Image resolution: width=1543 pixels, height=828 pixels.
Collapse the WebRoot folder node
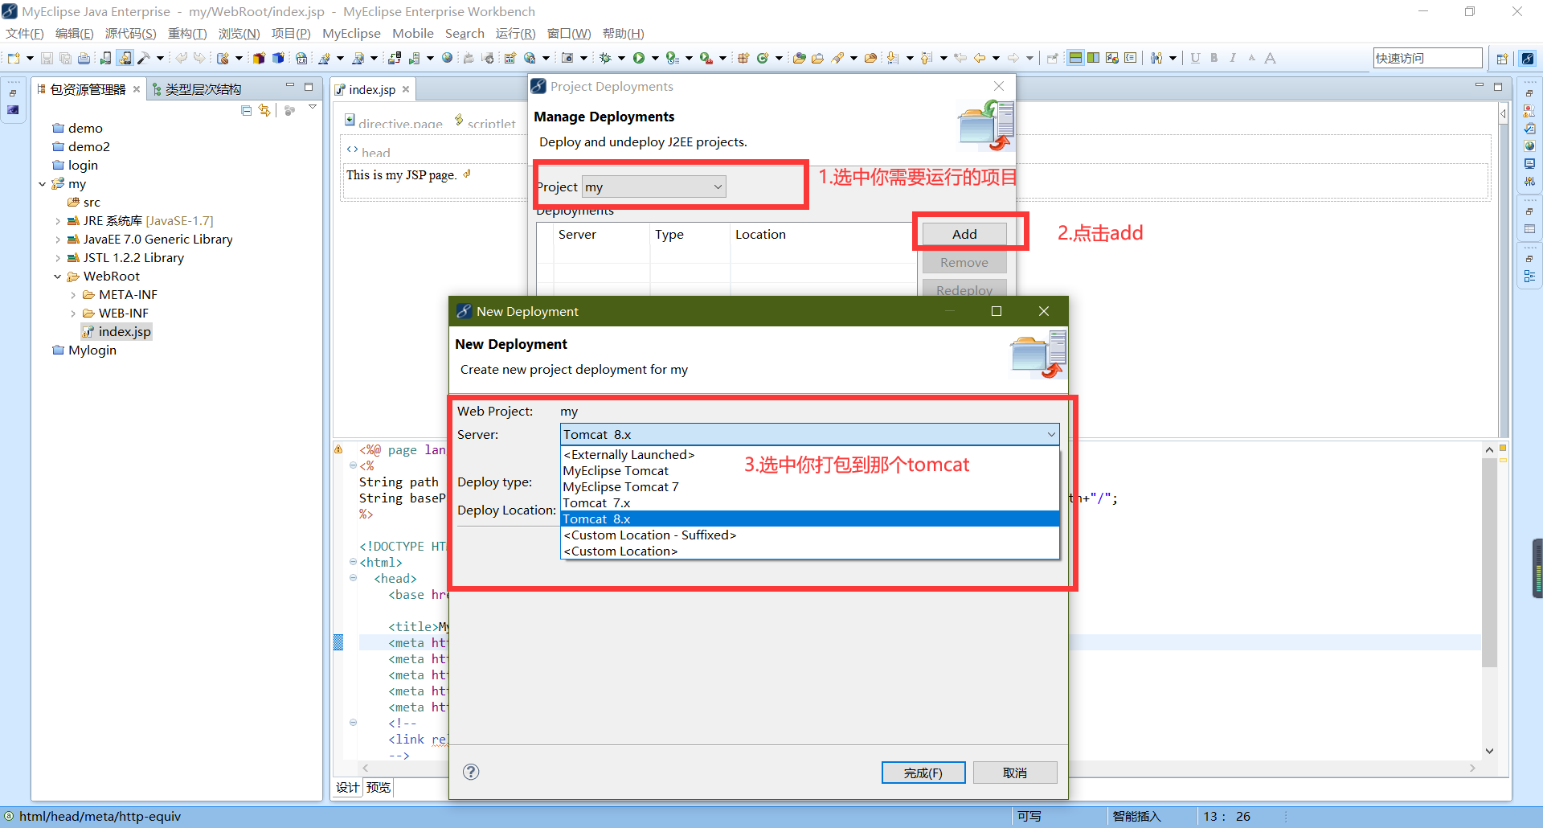point(58,277)
